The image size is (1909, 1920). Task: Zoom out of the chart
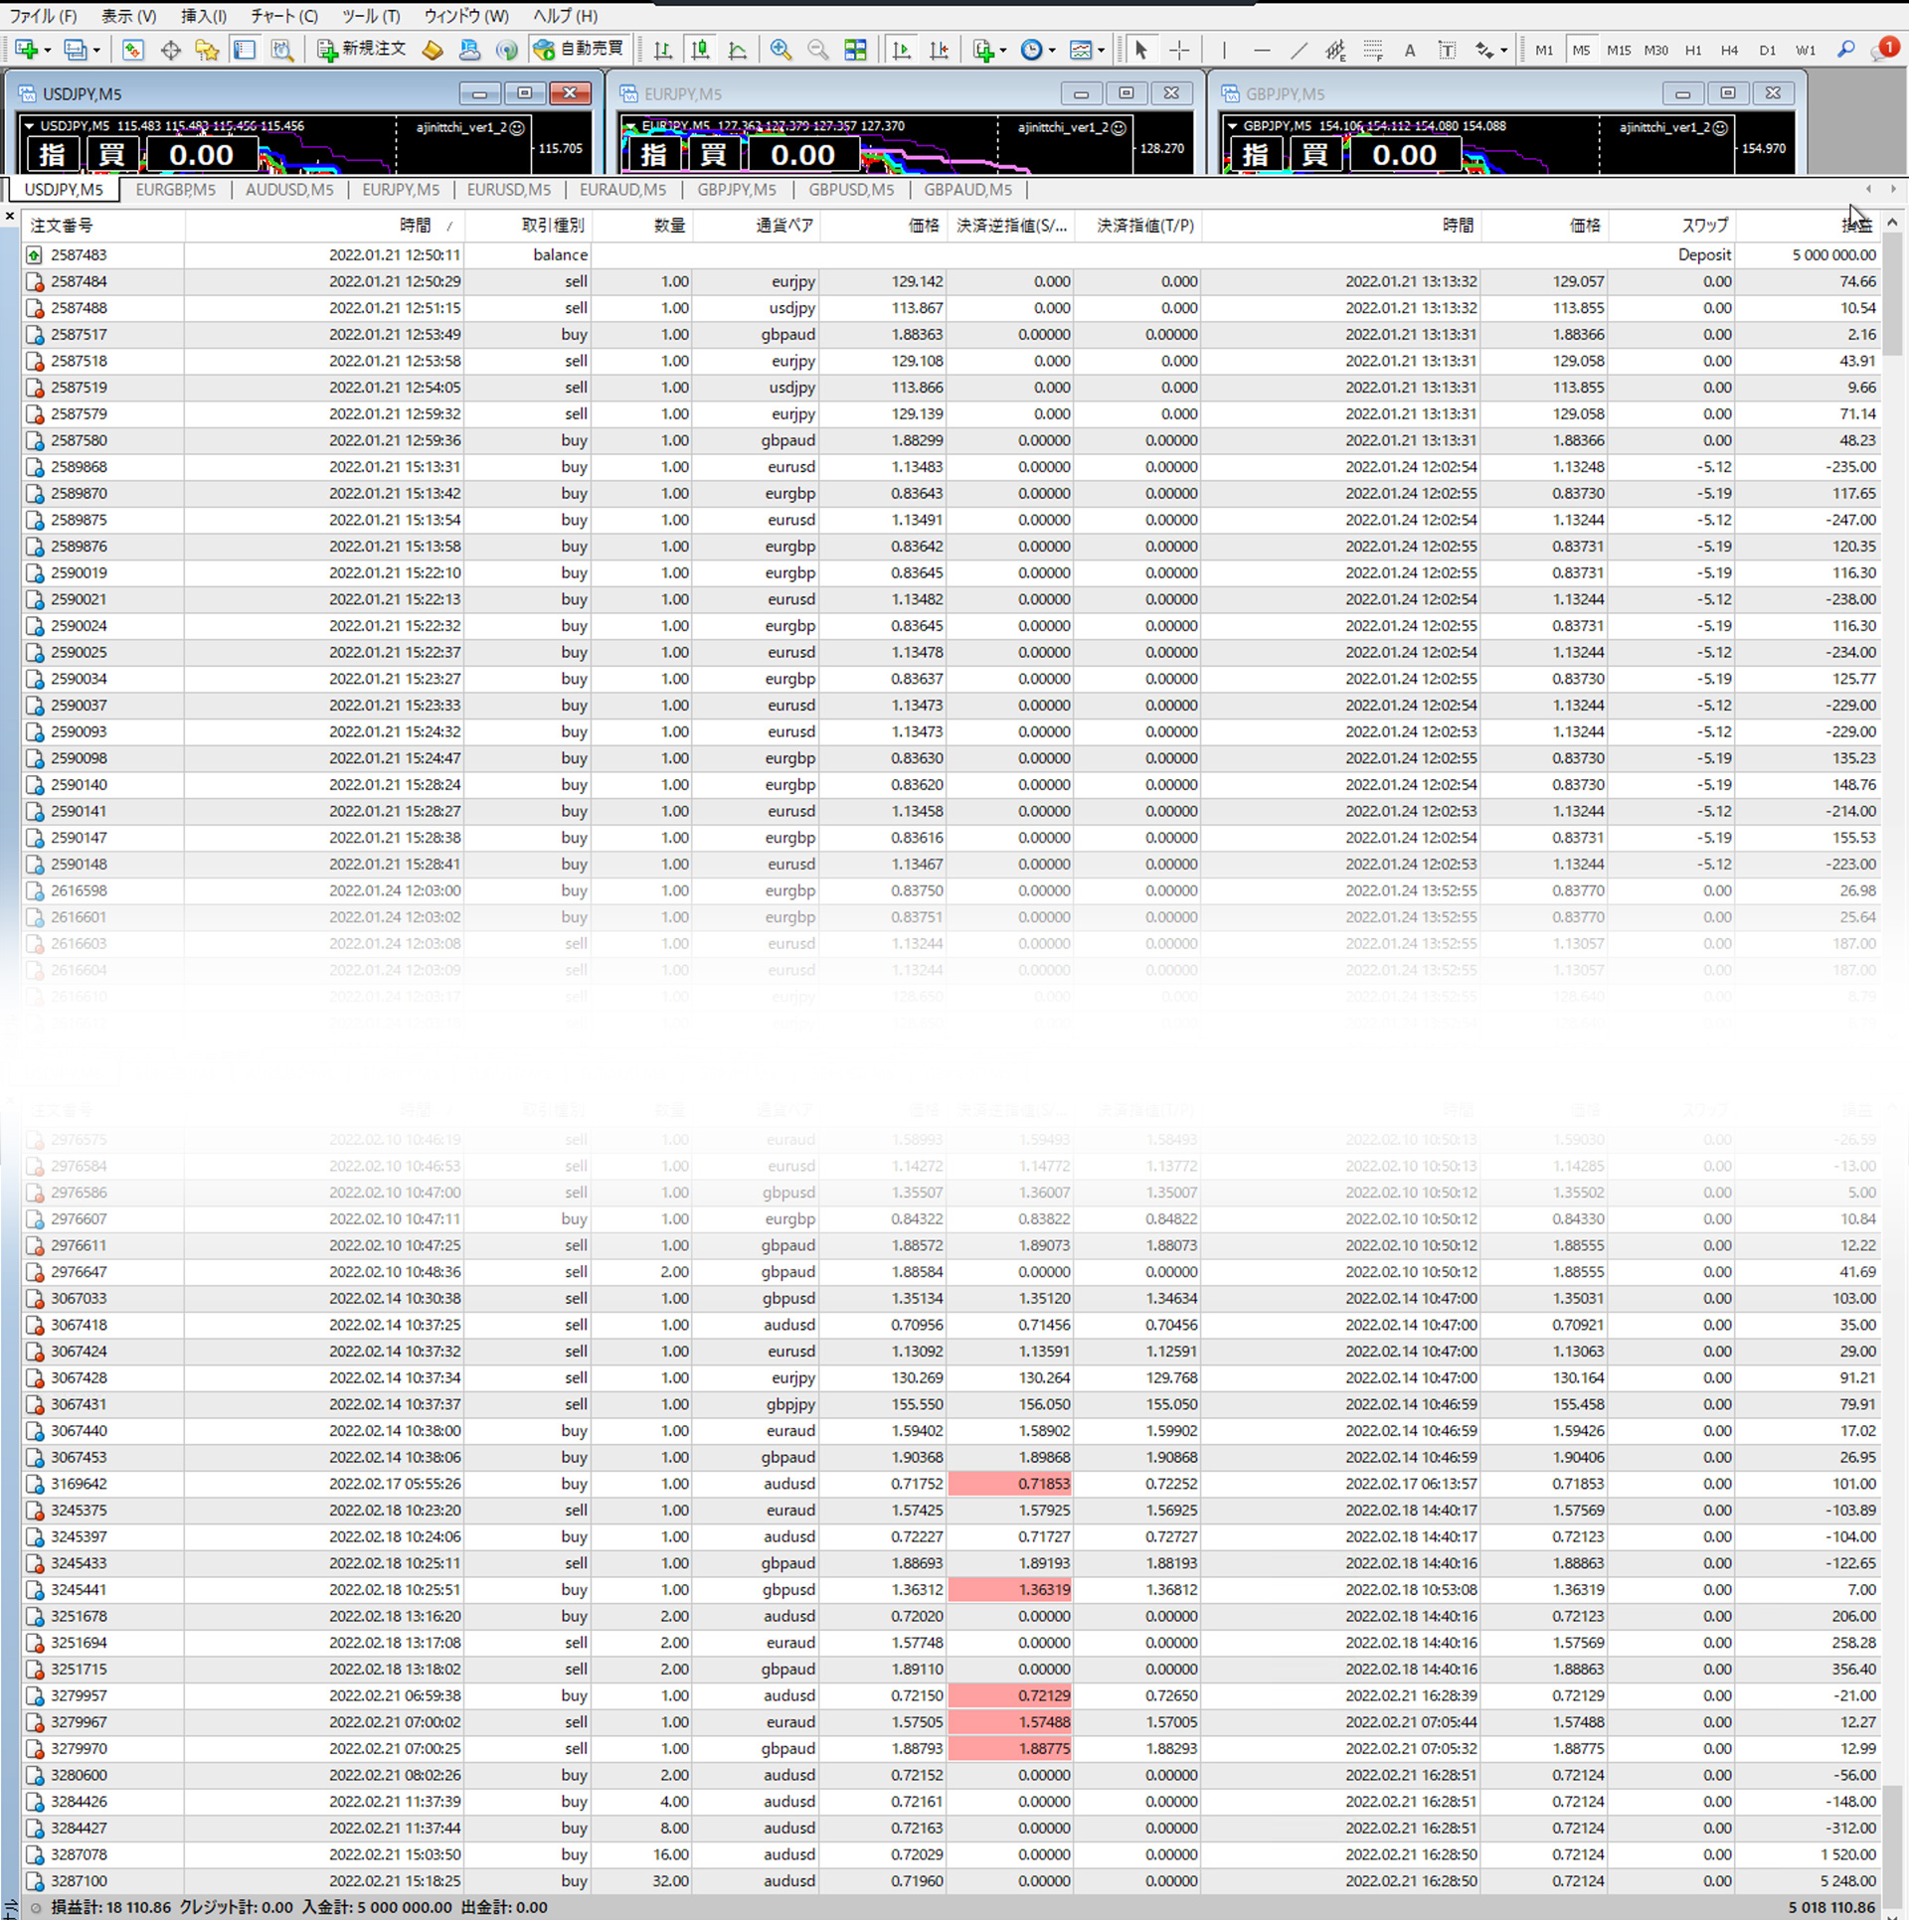(x=817, y=50)
